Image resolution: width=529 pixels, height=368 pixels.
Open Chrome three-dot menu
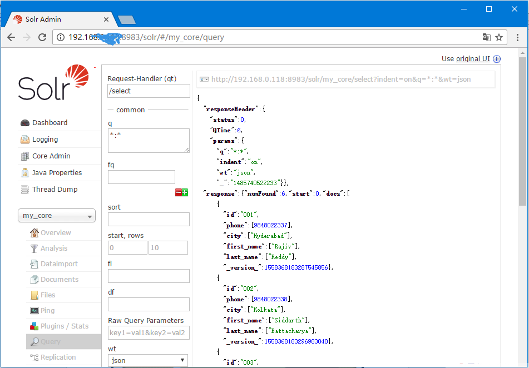(517, 37)
